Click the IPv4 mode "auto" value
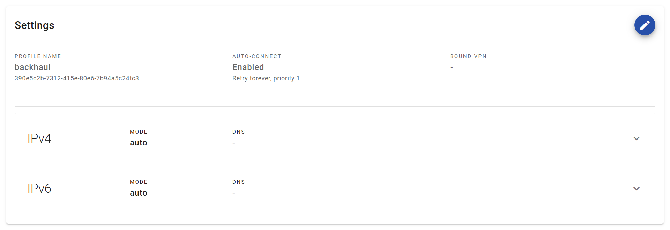670x230 pixels. point(139,143)
